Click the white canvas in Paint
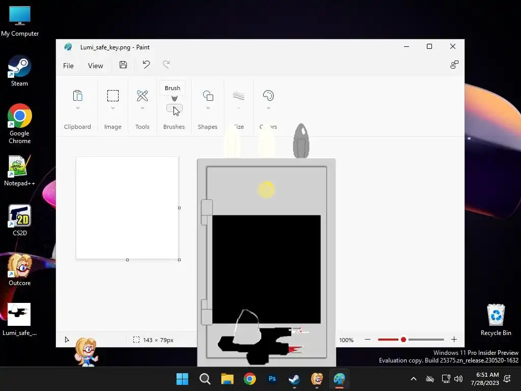This screenshot has width=521, height=391. (127, 208)
